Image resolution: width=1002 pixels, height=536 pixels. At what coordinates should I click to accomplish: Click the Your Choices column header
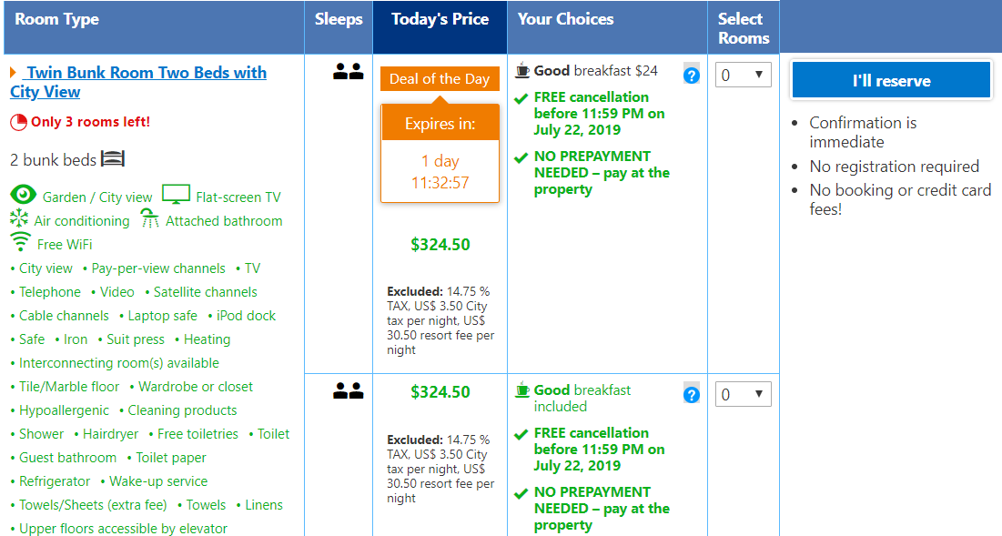[607, 27]
